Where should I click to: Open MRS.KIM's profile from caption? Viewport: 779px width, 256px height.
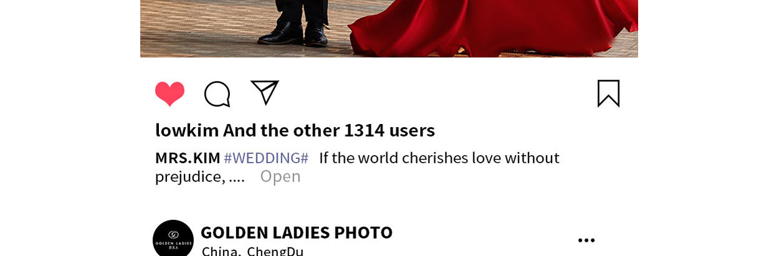188,158
